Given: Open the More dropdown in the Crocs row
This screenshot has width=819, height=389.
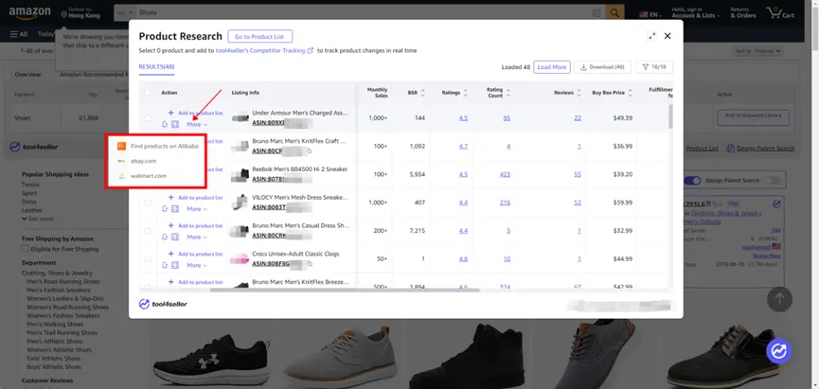Looking at the screenshot, I should (x=197, y=265).
